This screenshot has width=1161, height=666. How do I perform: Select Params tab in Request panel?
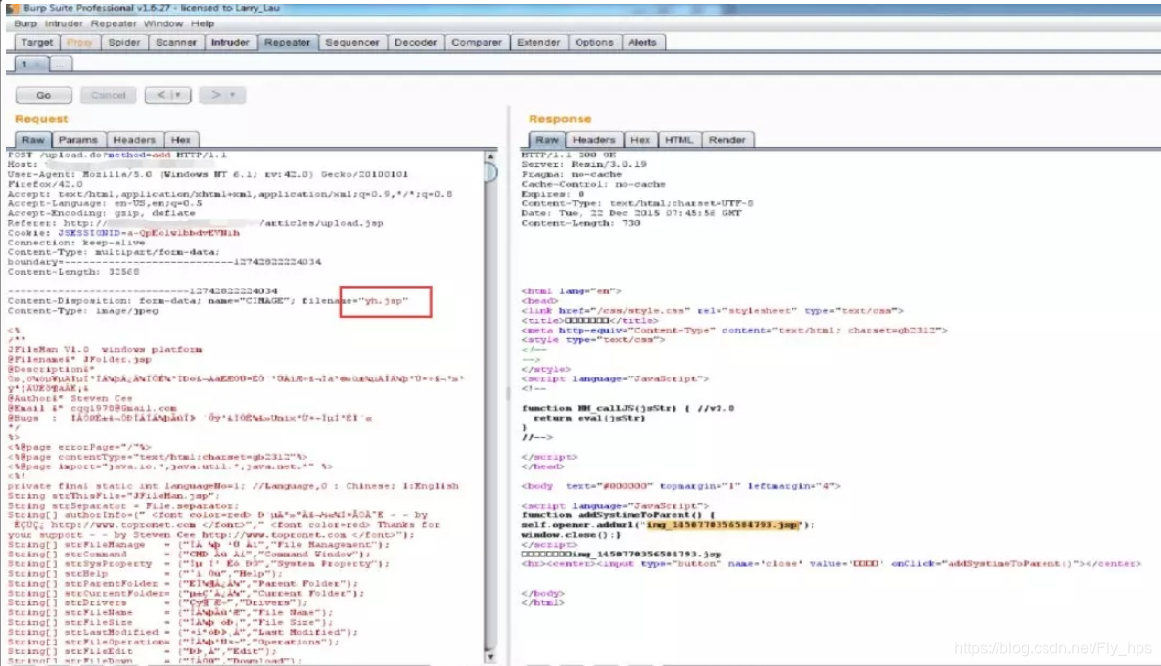click(x=77, y=139)
